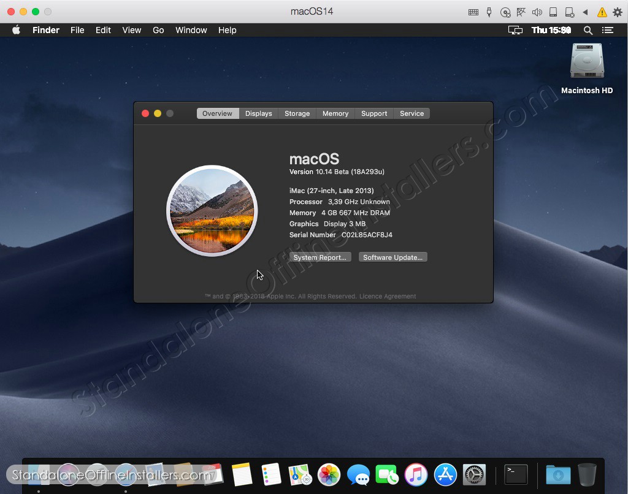628x494 pixels.
Task: Open the Finder menu
Action: tap(45, 30)
